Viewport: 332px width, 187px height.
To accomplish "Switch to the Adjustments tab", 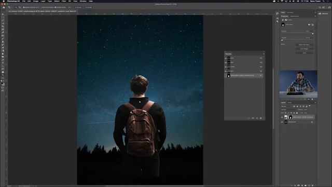I will pos(295,16).
